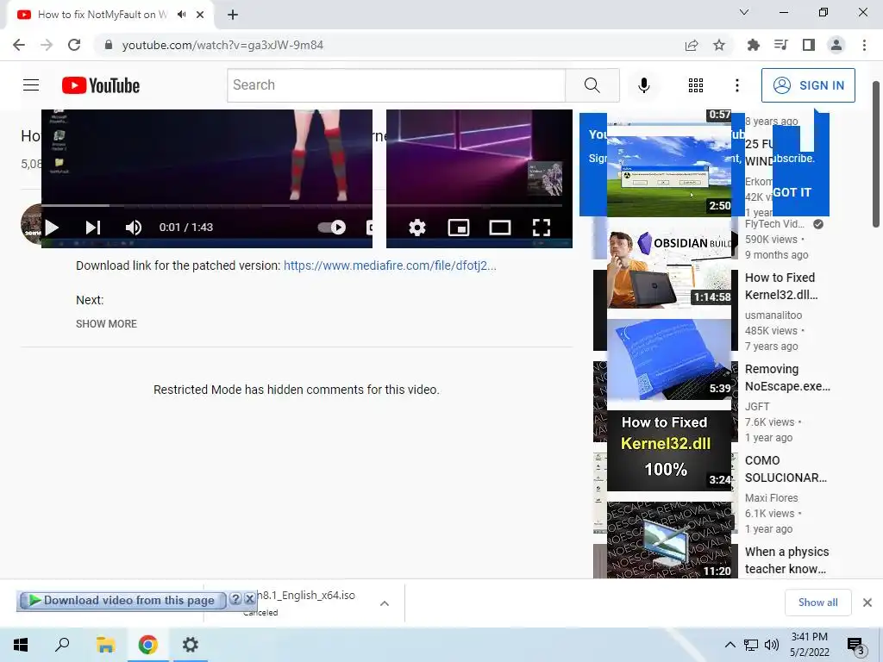Open the tab search dropdown arrow
The width and height of the screenshot is (883, 662).
[x=744, y=12]
